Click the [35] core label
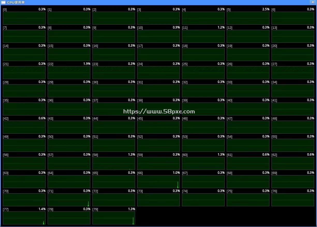The height and width of the screenshot is (227, 317). pyautogui.click(x=6, y=100)
